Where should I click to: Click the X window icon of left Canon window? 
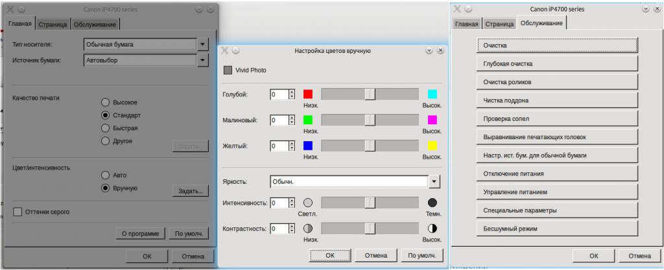click(10, 9)
